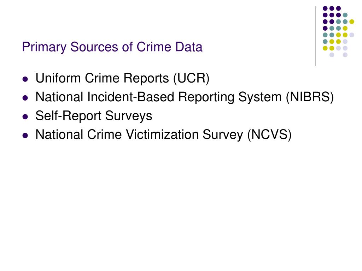Viewport: 362px width, 271px height.
Task: Select the Self-Report Surveys bullet text
Action: coord(94,115)
